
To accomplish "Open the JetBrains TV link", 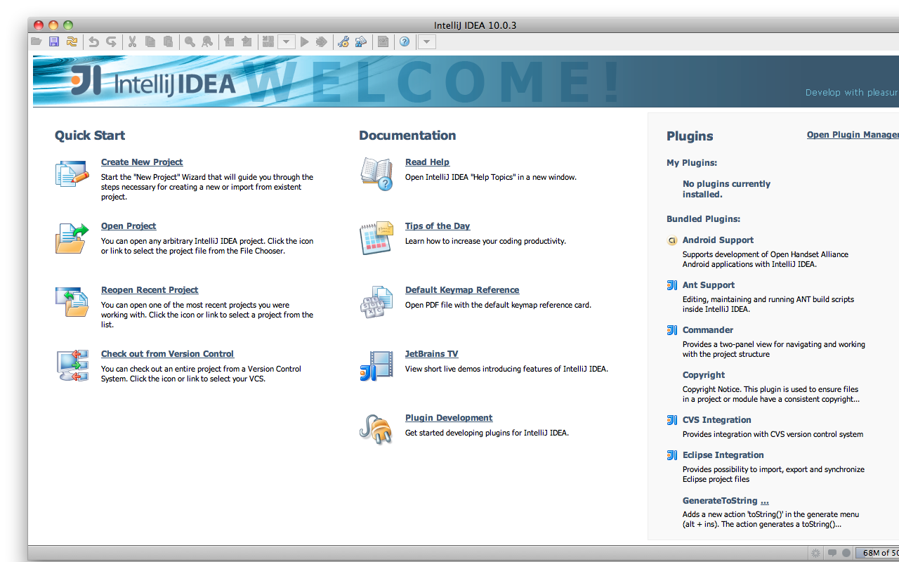I will 431,354.
